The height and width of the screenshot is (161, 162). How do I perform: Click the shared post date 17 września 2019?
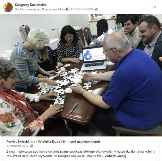pos(17,146)
